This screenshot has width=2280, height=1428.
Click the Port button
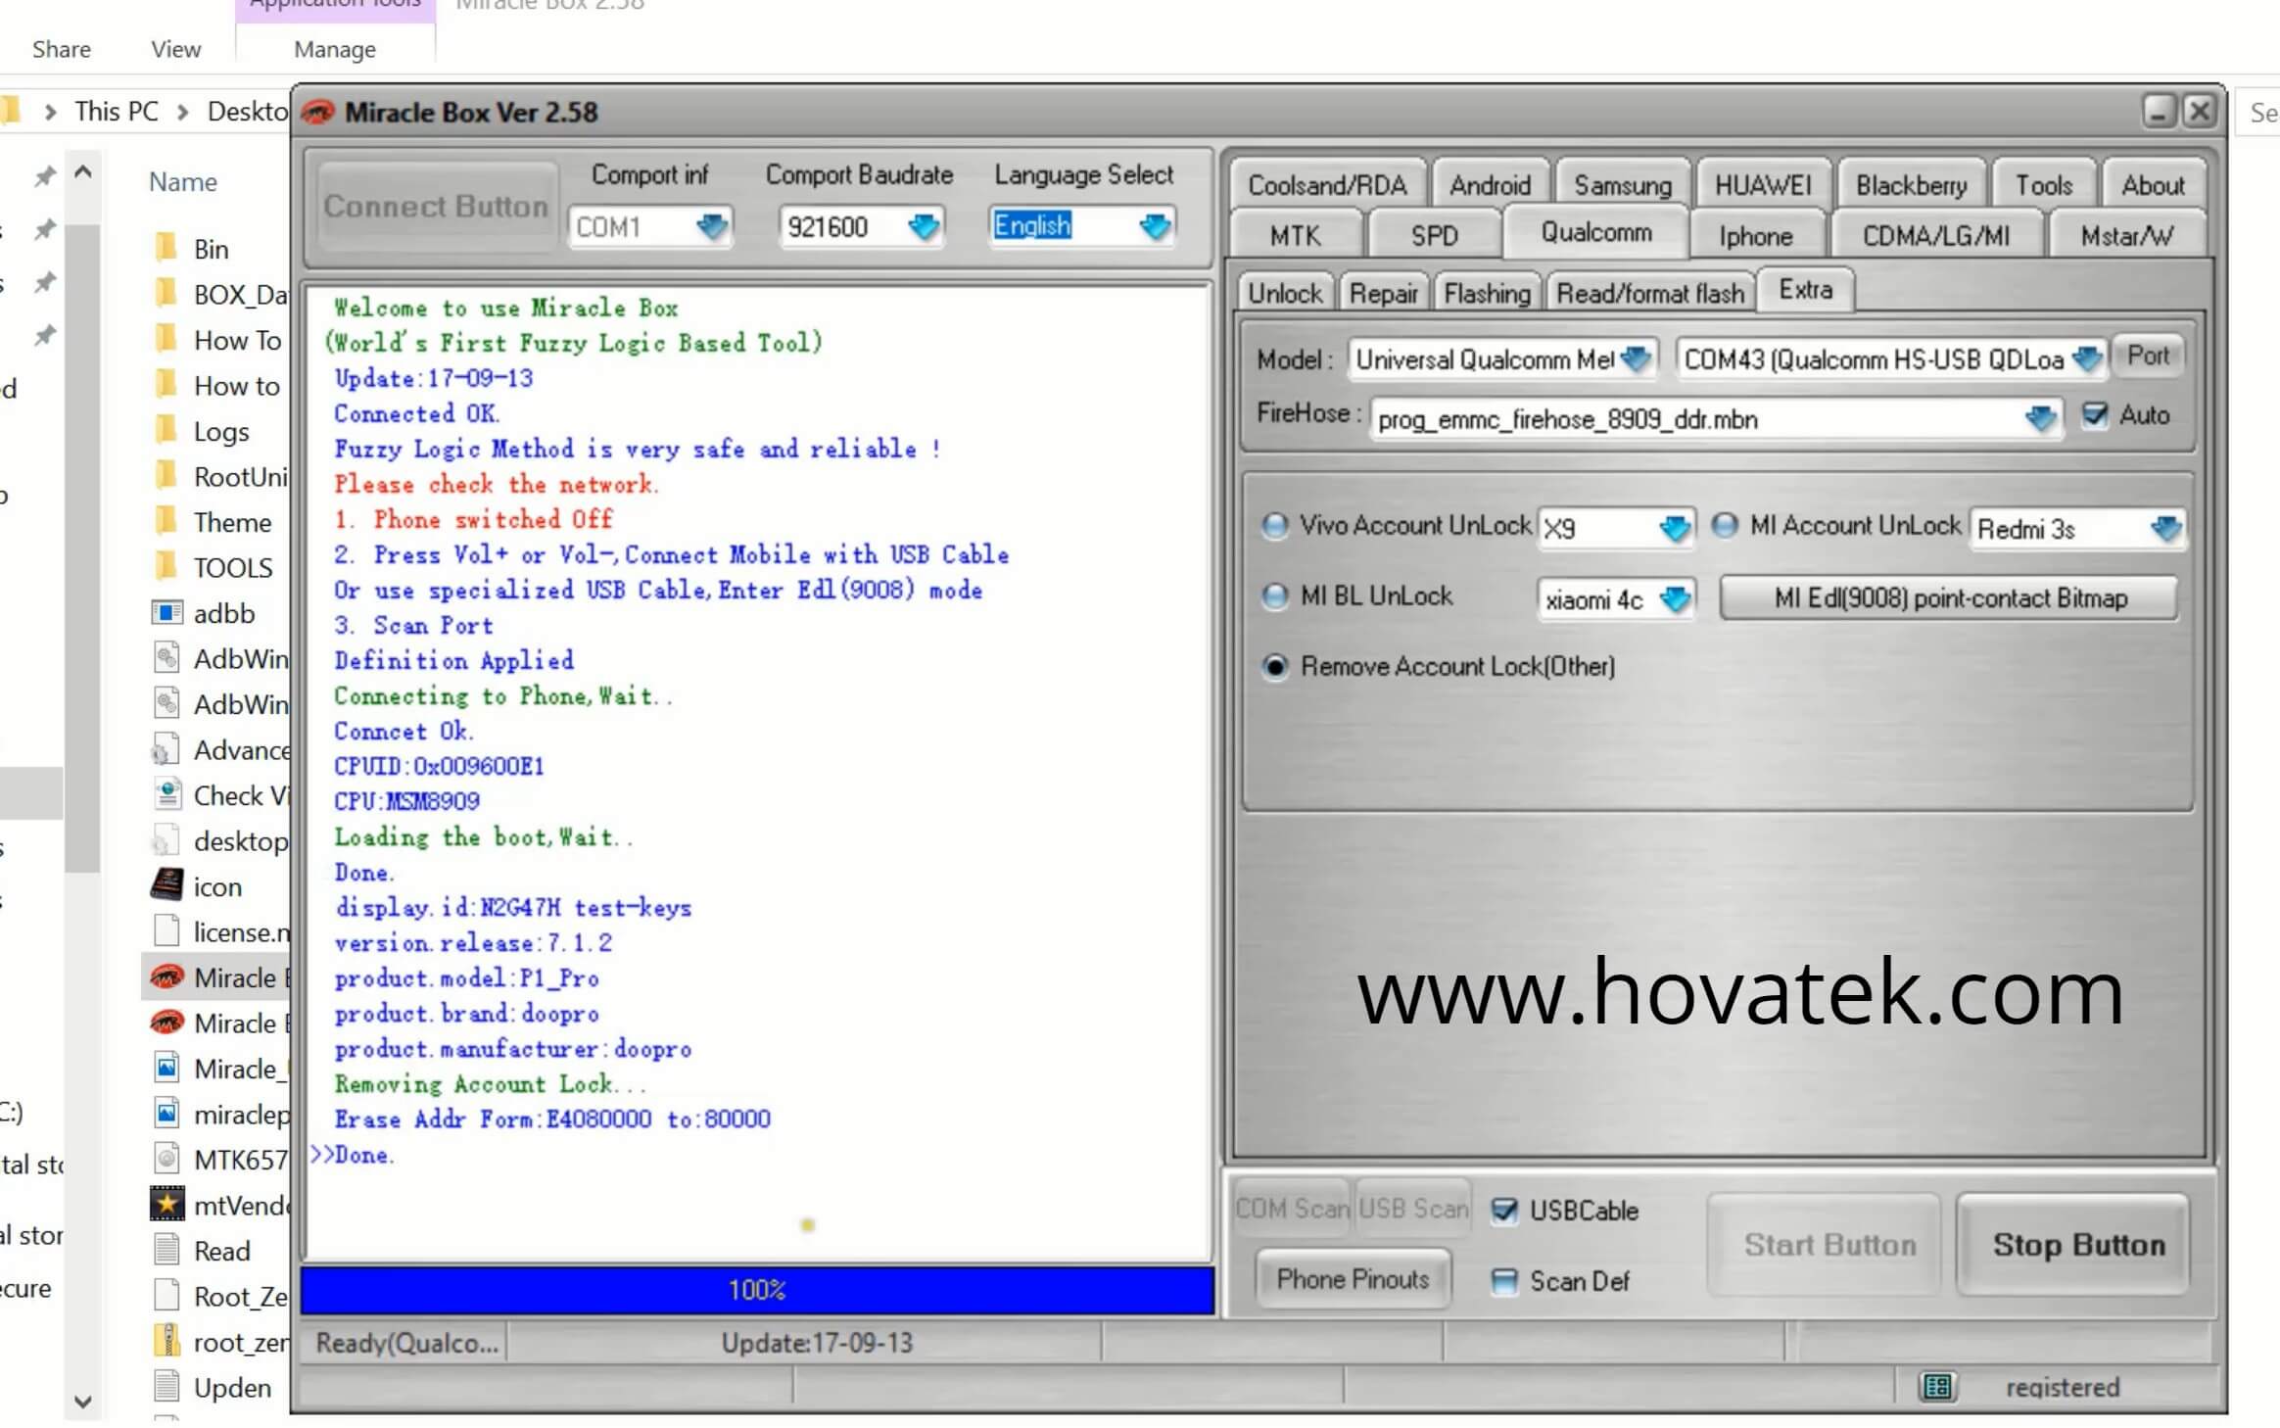(x=2148, y=356)
